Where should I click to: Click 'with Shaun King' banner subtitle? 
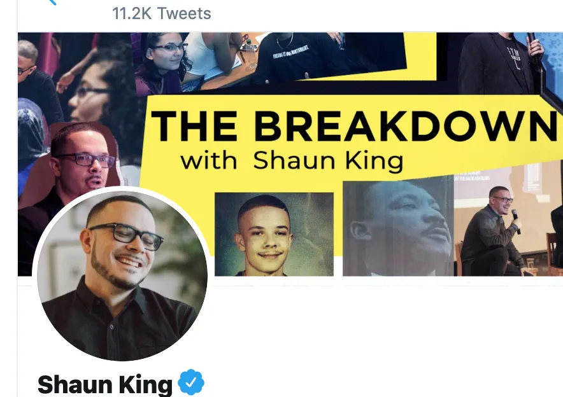292,160
